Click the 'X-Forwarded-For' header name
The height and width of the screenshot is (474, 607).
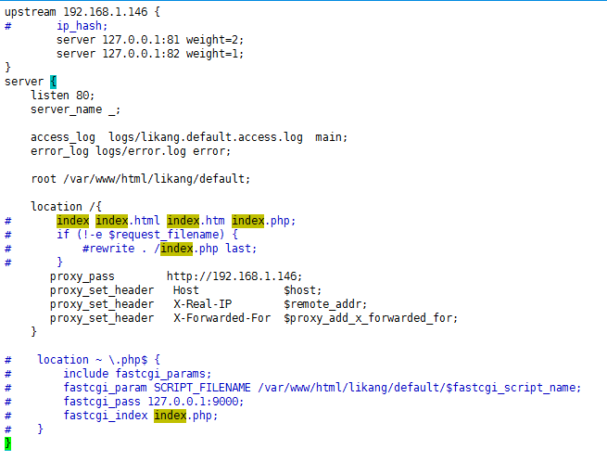[221, 318]
